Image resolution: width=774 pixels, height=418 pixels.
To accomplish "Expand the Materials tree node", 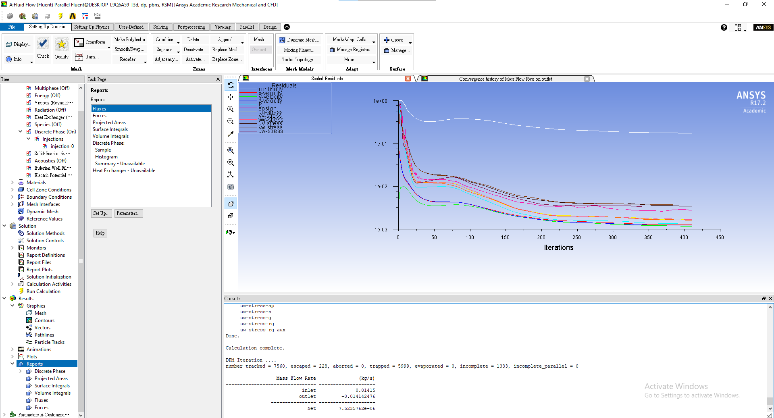I will pos(12,183).
